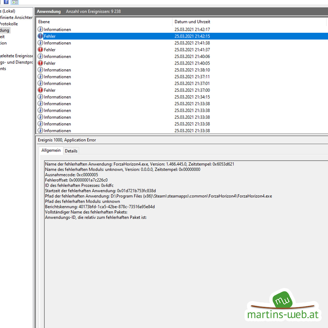
Task: Select the 'gs- und Dienstpro' tree node
Action: coord(16,62)
